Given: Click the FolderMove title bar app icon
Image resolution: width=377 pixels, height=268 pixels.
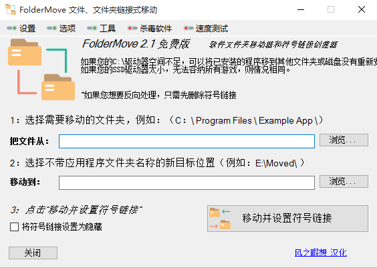Looking at the screenshot, I should pos(11,9).
